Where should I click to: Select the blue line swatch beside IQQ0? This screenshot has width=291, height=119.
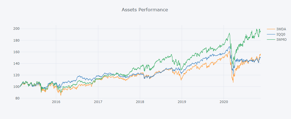pos(271,34)
